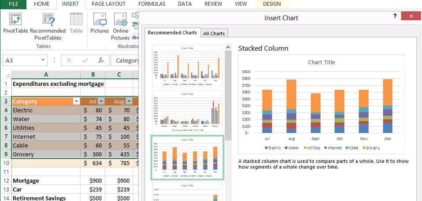This screenshot has width=422, height=201.
Task: Open the PAGE LAYOUT ribbon tab
Action: (108, 4)
